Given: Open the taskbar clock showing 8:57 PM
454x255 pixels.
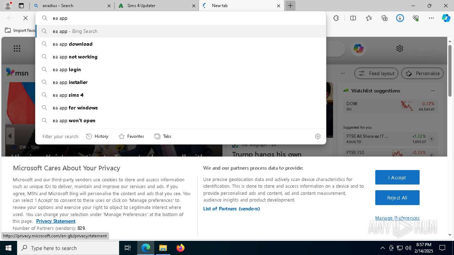Looking at the screenshot, I should (423, 248).
